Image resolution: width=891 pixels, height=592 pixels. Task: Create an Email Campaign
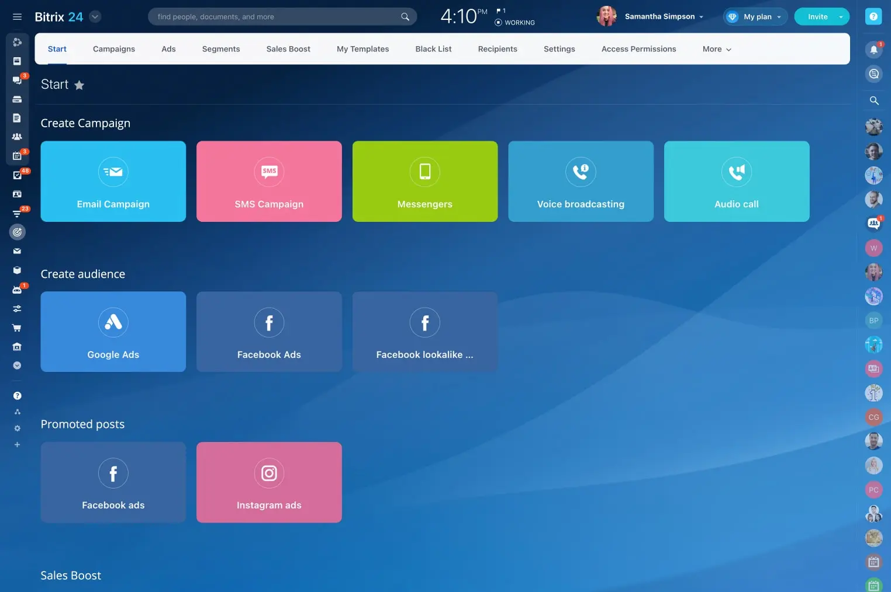click(x=113, y=182)
